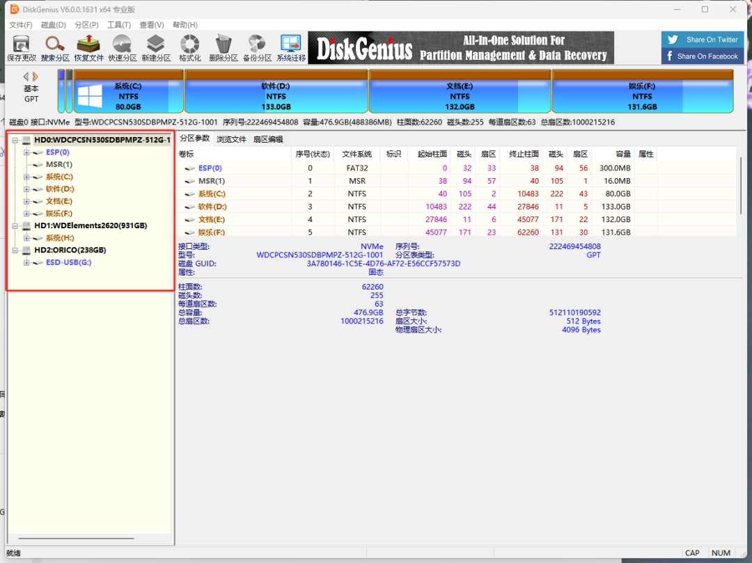Click the 新建分区 new partition icon
This screenshot has height=563, width=752.
tap(156, 48)
